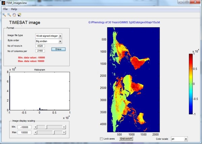Open the Help menu
The height and width of the screenshot is (144, 202).
point(14,8)
